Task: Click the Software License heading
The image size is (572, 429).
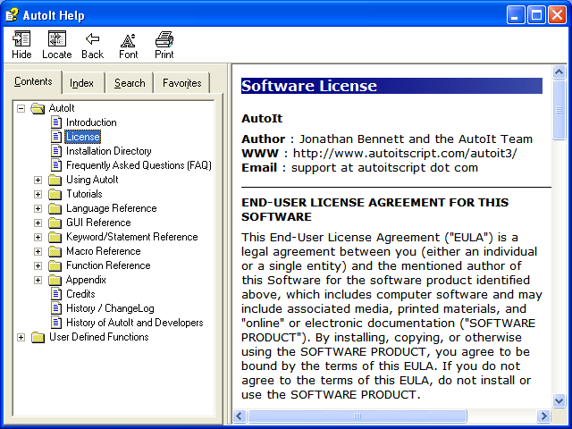Action: [309, 86]
